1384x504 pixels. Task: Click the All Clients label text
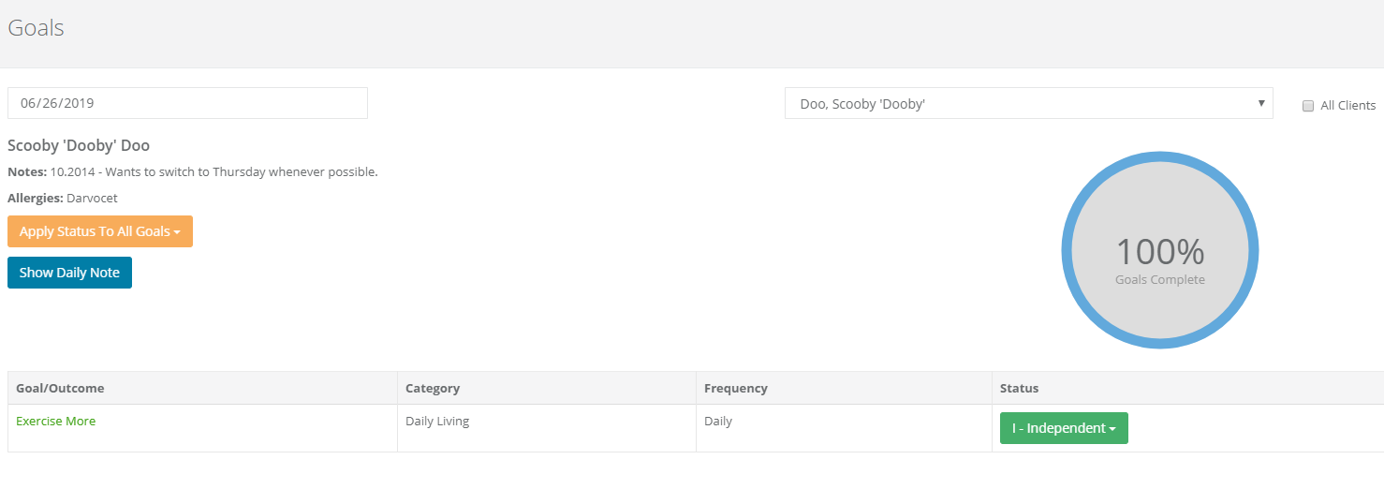[x=1347, y=106]
